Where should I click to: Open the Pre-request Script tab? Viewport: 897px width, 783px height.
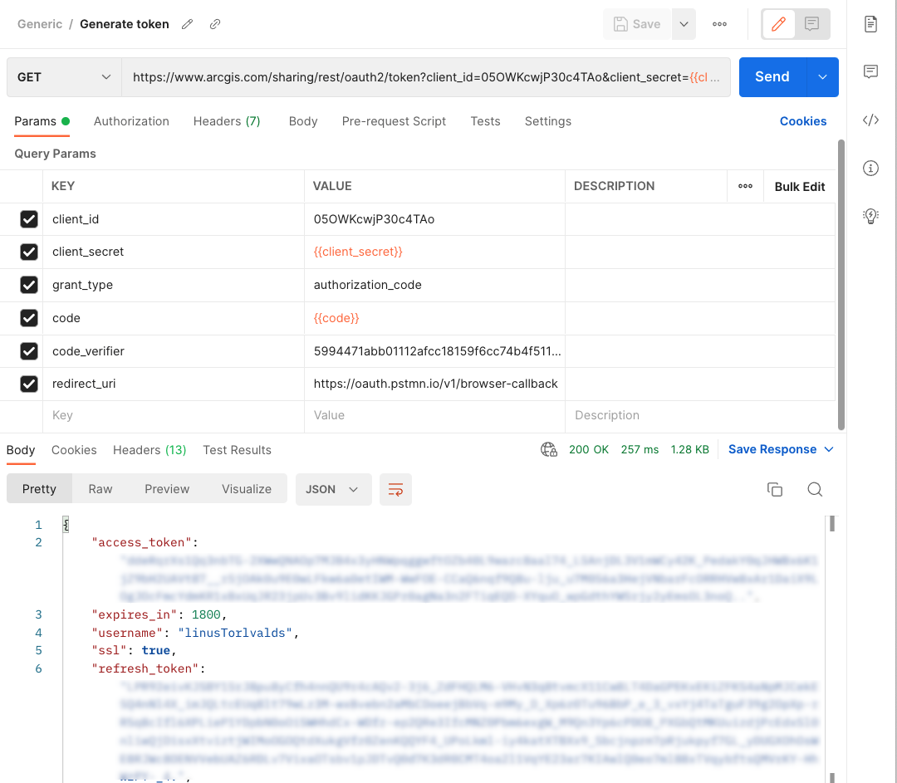[394, 121]
